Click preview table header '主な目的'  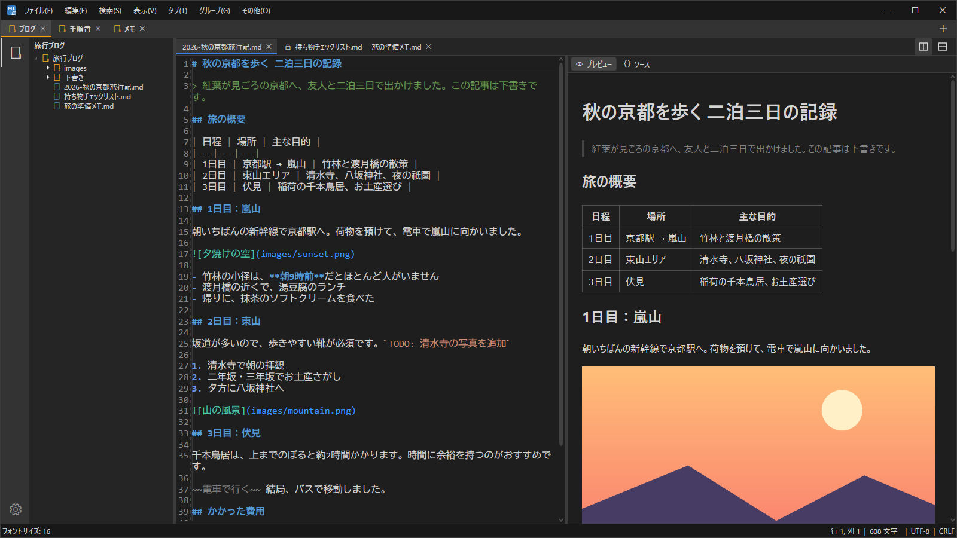(757, 216)
